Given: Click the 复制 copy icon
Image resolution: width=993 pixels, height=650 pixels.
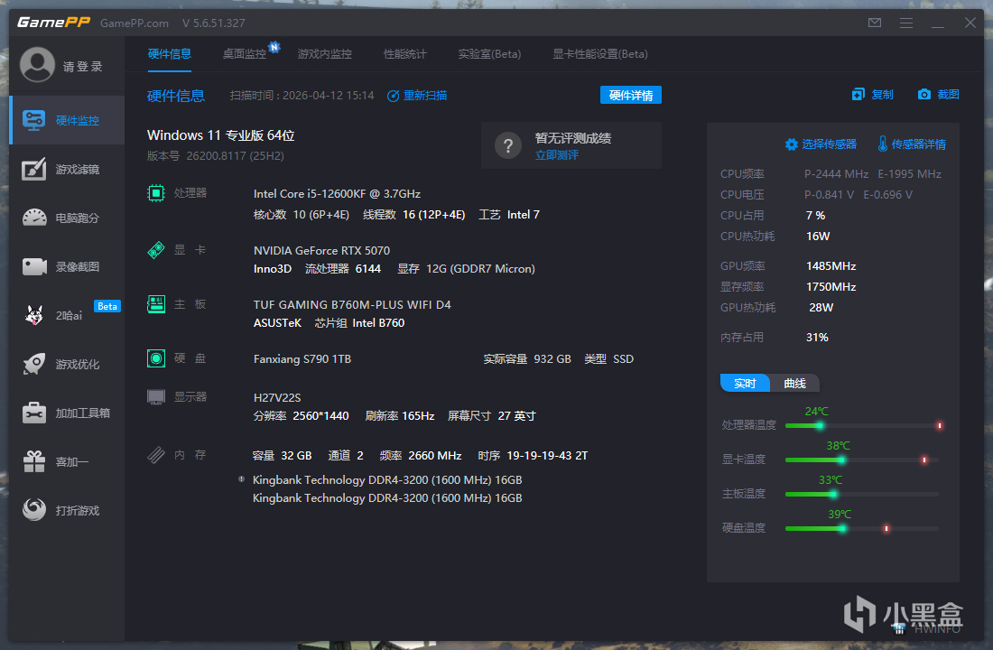Looking at the screenshot, I should coord(858,95).
